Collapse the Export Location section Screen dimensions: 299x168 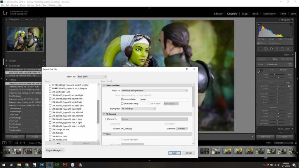point(104,85)
